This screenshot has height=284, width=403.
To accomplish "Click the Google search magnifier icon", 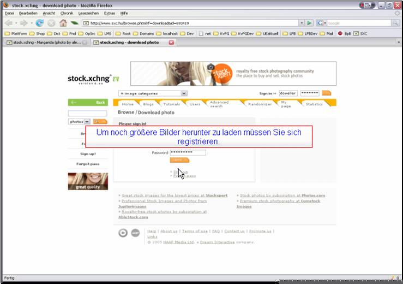I will pos(395,23).
